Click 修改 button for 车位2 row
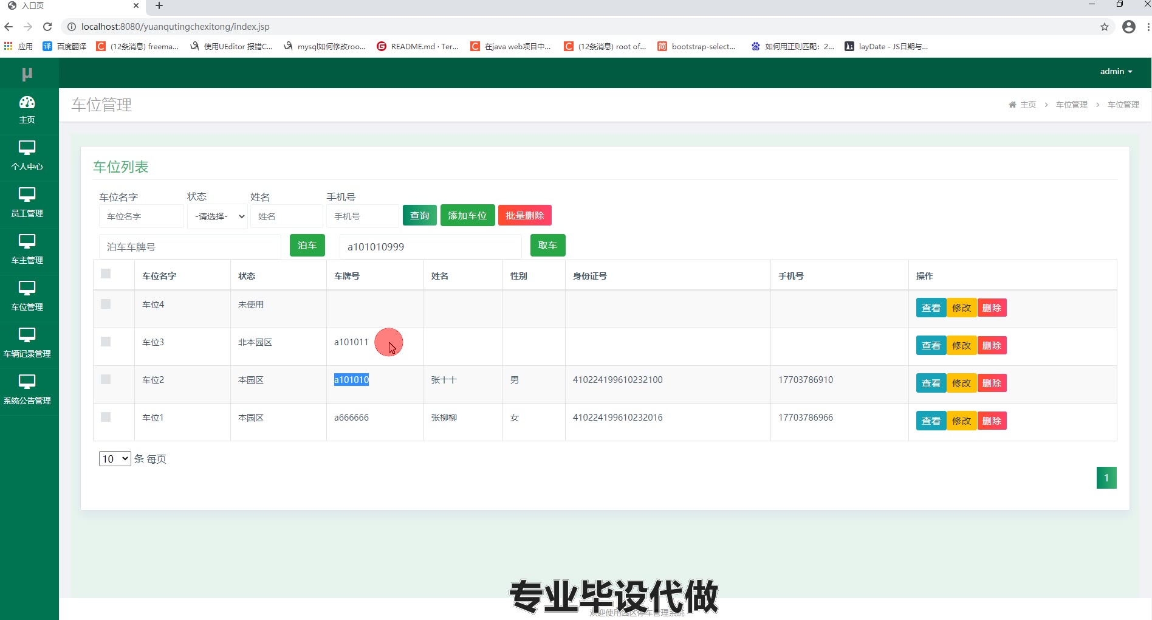Viewport: 1152px width, 620px height. pyautogui.click(x=961, y=384)
